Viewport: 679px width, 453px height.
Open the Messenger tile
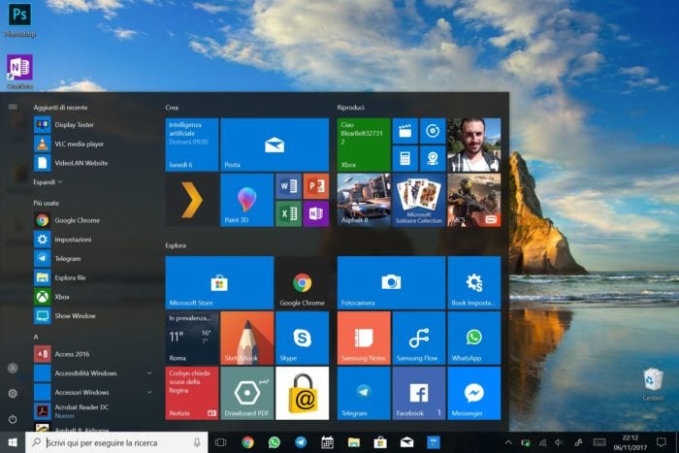[x=474, y=393]
